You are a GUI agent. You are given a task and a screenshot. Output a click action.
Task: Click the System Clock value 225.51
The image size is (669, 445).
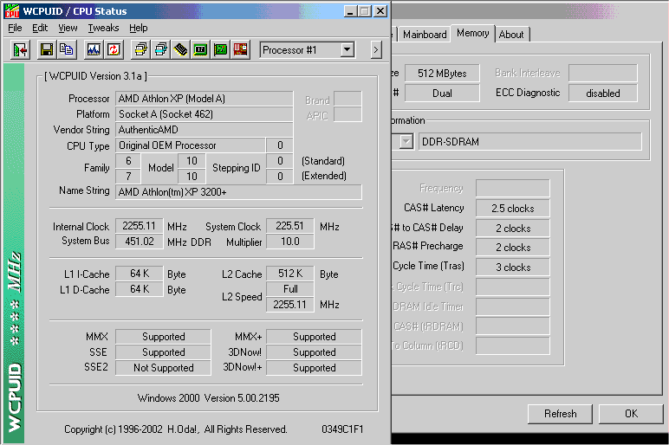tap(289, 226)
